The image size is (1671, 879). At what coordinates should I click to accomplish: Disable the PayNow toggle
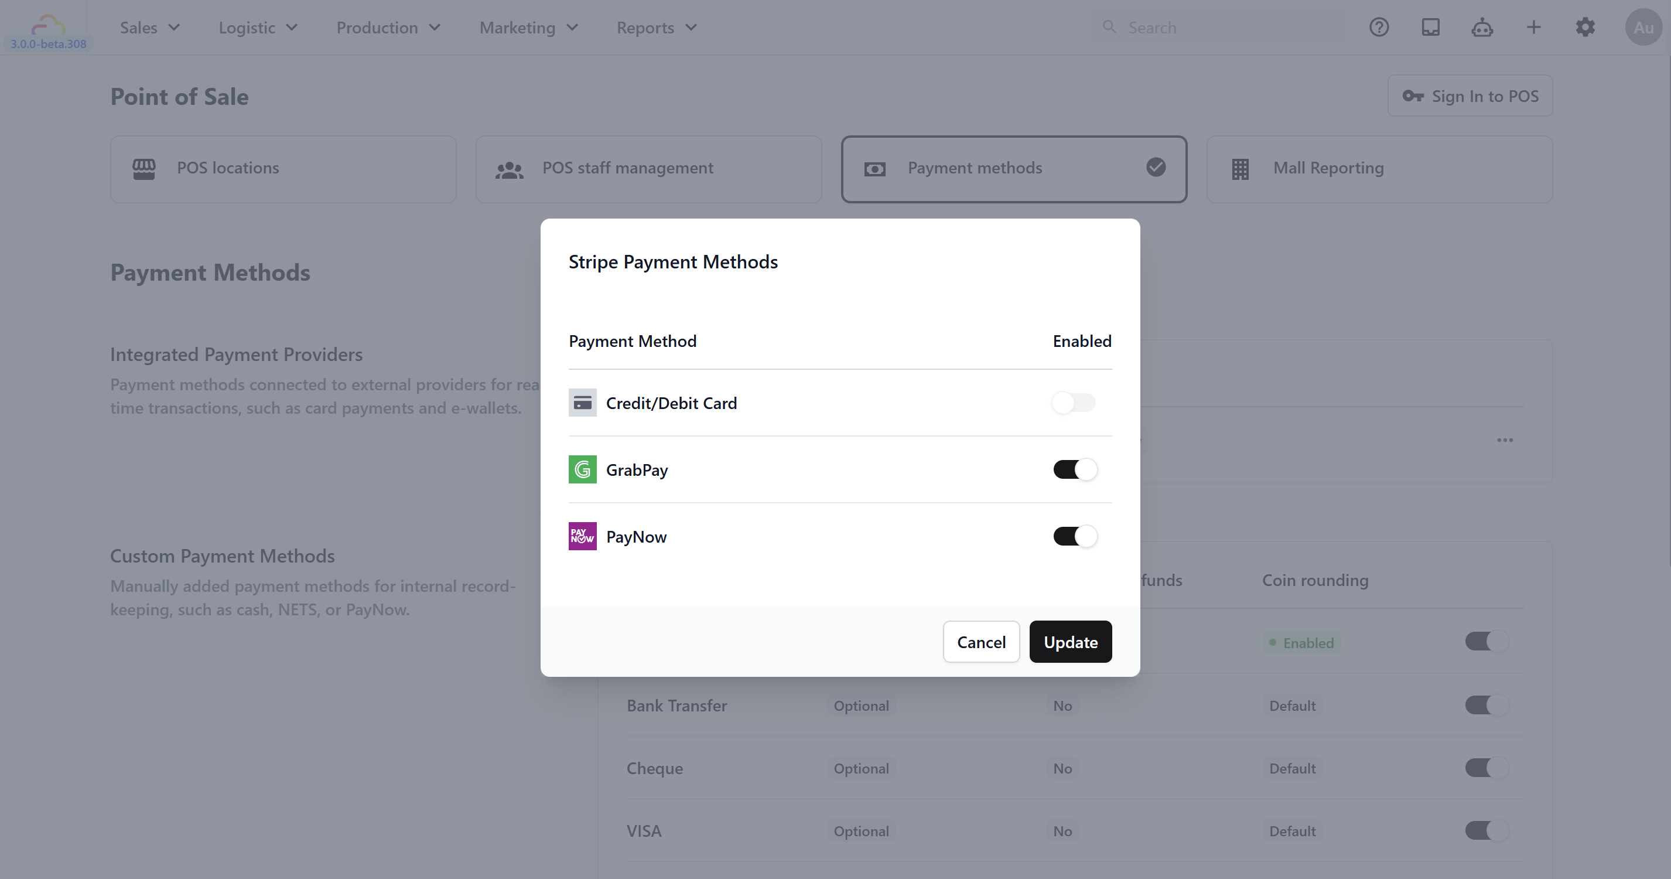[1075, 536]
